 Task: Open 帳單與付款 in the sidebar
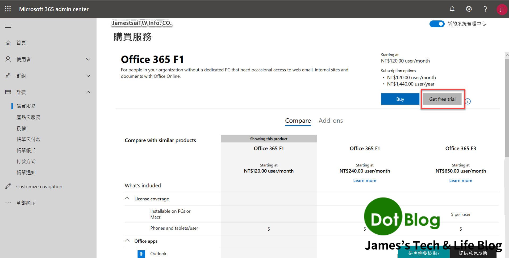coord(28,139)
